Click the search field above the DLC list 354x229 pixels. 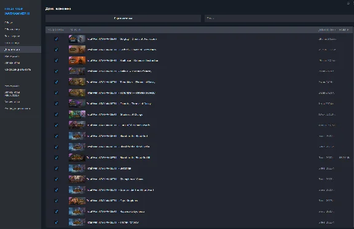pyautogui.click(x=279, y=18)
